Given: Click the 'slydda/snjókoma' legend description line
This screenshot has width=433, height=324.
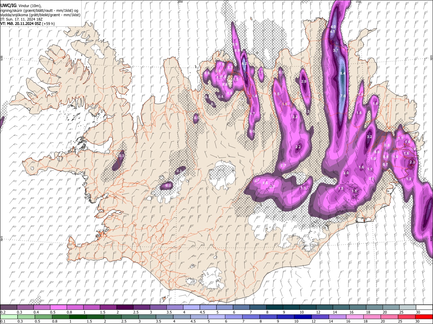Looking at the screenshot, I should point(40,15).
